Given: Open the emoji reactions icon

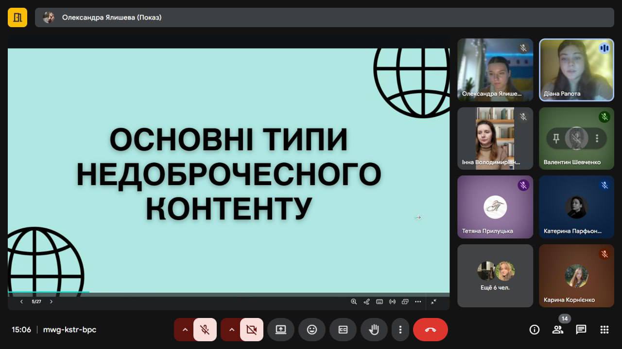Looking at the screenshot, I should click(x=312, y=330).
